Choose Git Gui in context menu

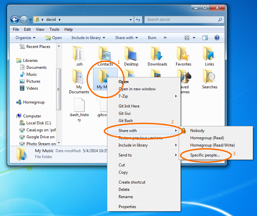pyautogui.click(x=125, y=113)
